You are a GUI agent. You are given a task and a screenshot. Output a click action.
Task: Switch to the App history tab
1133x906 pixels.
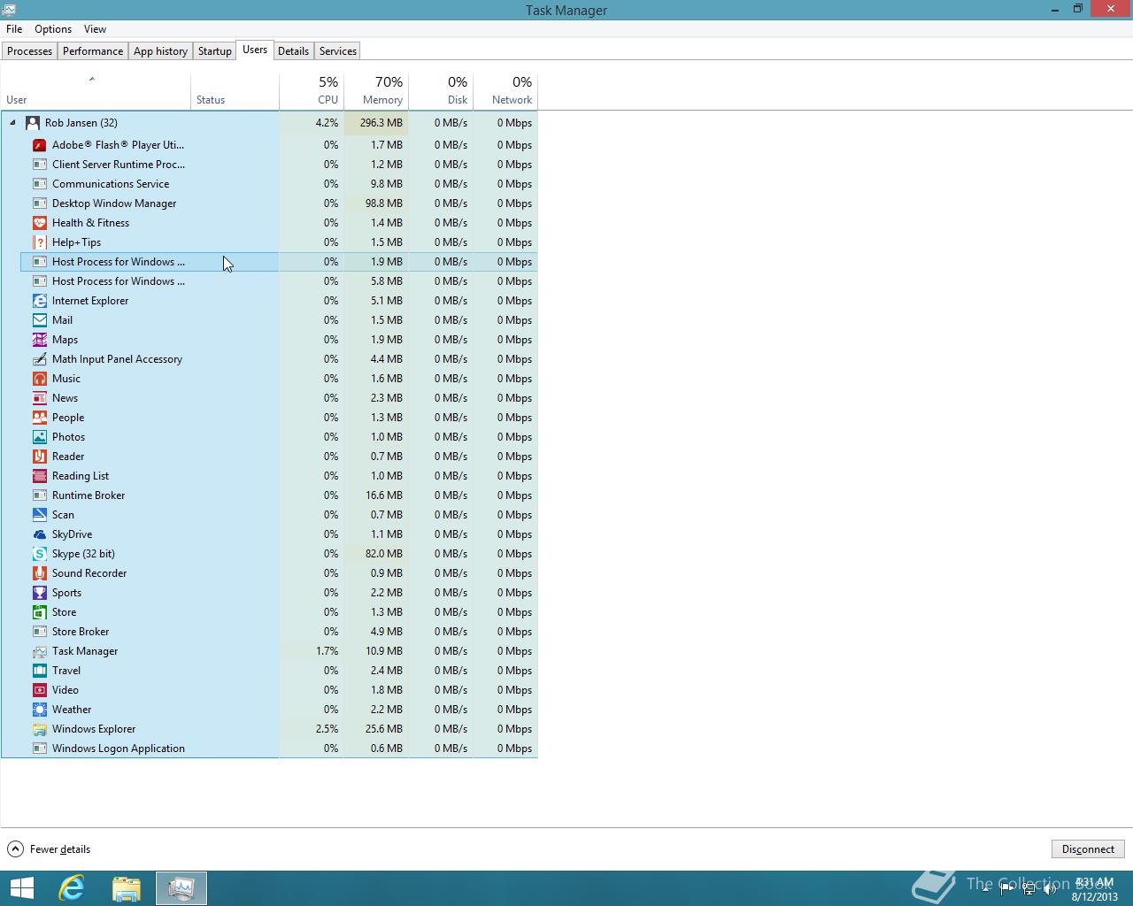click(160, 51)
